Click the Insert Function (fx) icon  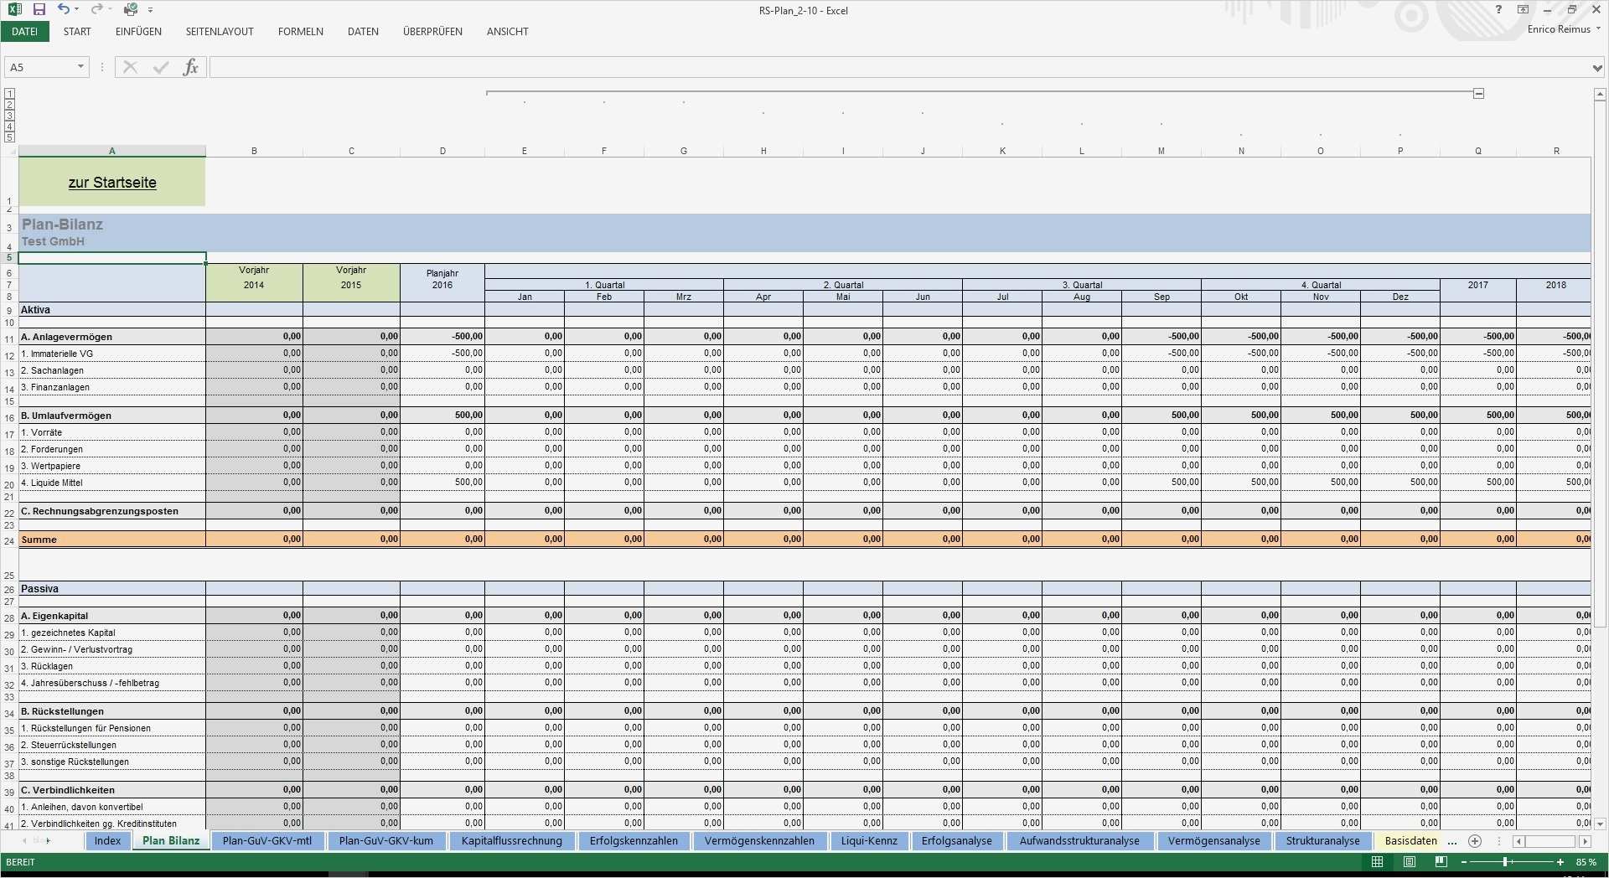click(191, 67)
